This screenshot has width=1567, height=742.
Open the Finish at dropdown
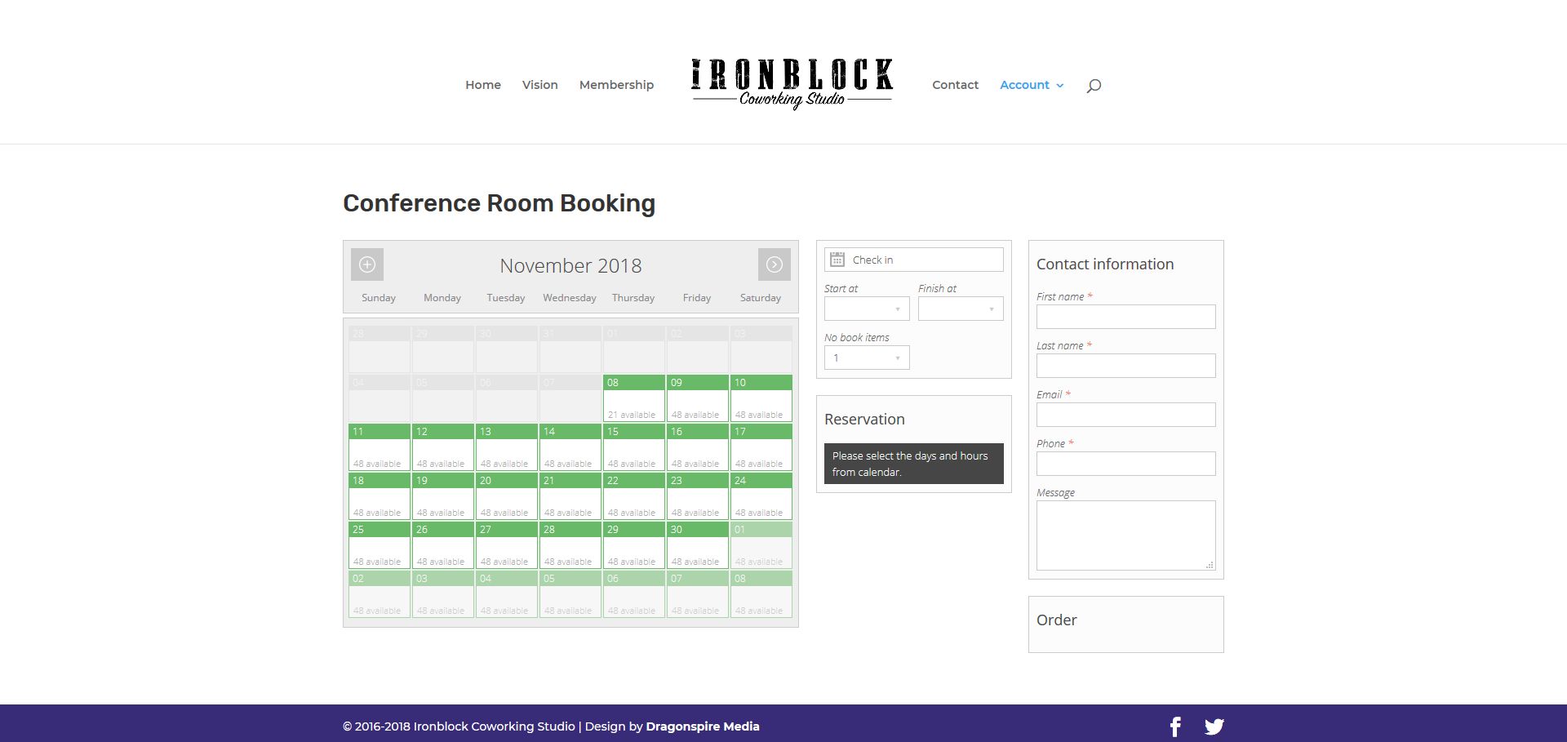pos(961,309)
